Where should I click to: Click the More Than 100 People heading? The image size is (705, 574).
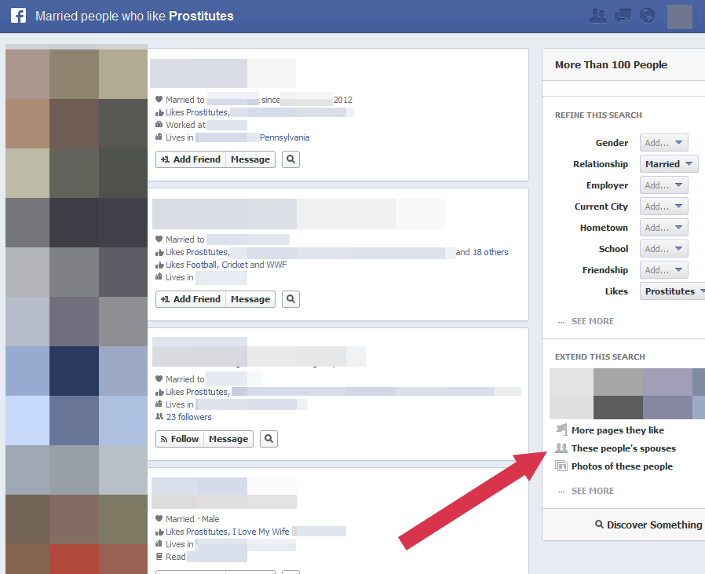point(611,64)
